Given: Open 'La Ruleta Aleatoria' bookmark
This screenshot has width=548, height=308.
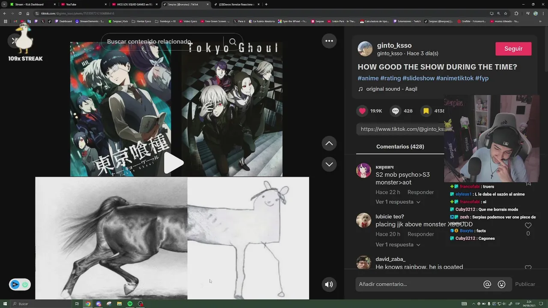Looking at the screenshot, I should pyautogui.click(x=262, y=21).
